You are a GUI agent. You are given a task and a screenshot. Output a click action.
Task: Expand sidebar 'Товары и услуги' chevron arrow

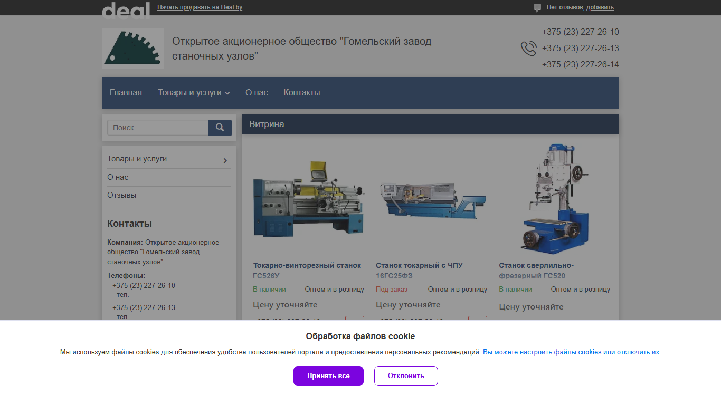pos(225,160)
